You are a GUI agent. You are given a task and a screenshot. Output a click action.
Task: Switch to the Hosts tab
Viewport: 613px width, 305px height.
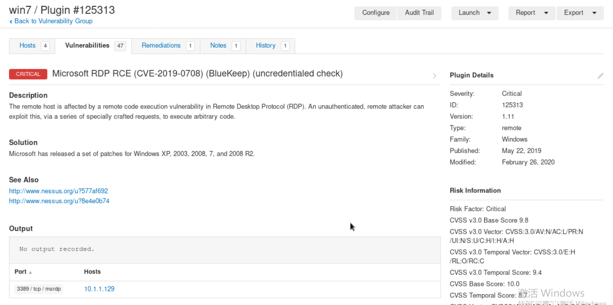27,45
